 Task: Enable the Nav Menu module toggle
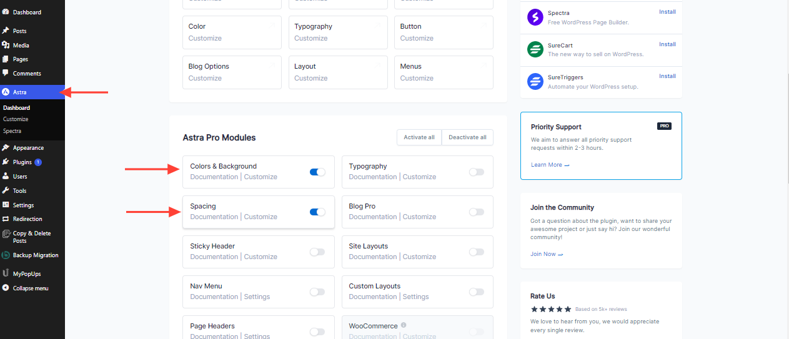pos(317,292)
